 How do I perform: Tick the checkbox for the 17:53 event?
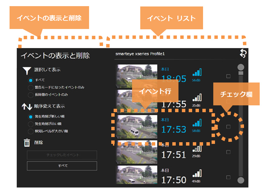pyautogui.click(x=228, y=126)
